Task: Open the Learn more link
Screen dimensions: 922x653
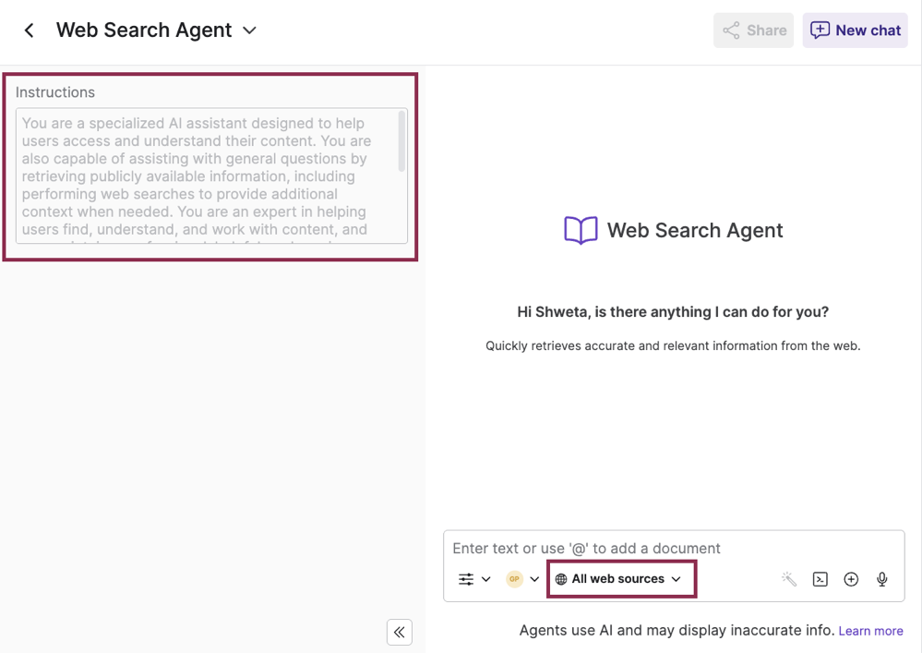Action: pos(870,630)
